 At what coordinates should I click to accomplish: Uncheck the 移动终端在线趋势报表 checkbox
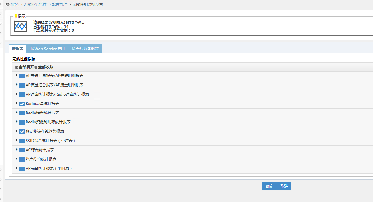pos(22,132)
